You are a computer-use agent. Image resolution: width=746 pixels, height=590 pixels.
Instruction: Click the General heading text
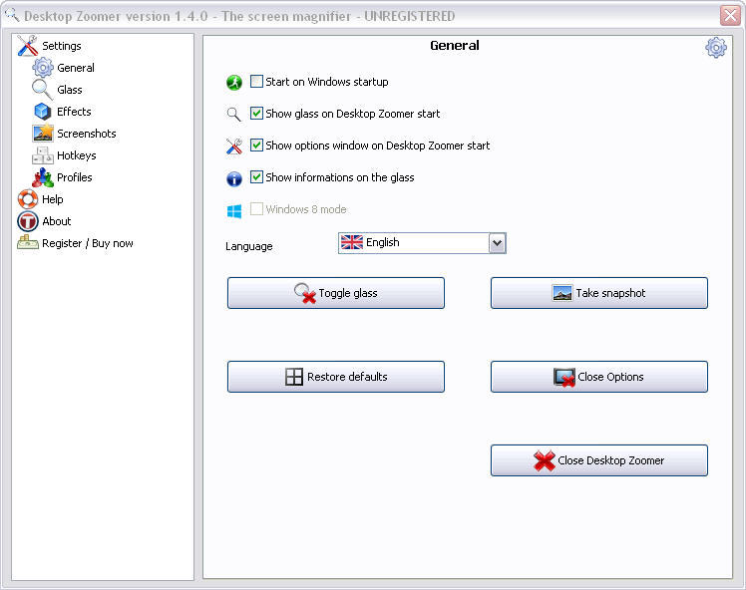(455, 46)
